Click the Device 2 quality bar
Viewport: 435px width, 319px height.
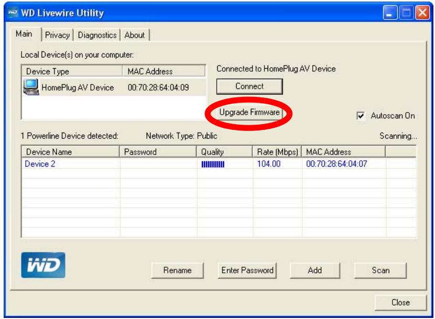coord(213,164)
